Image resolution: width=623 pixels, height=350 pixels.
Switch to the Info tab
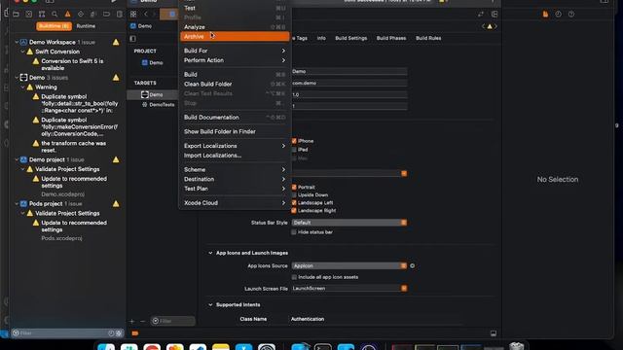click(x=321, y=38)
